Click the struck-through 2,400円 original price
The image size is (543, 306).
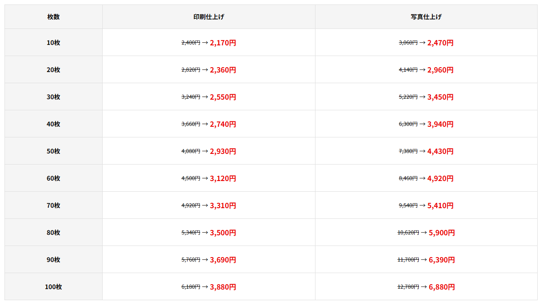191,43
